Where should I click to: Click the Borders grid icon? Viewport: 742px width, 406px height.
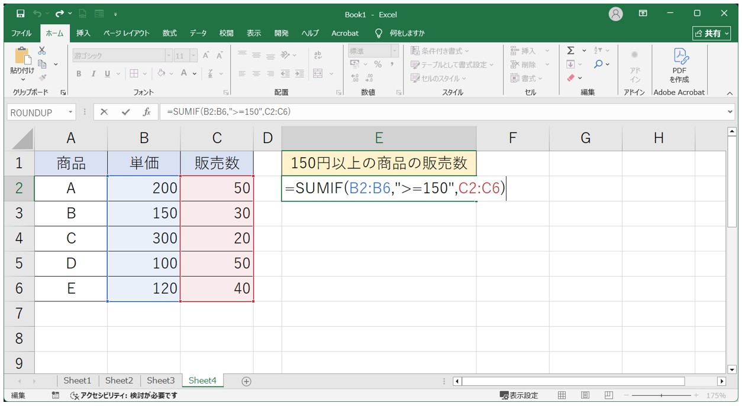click(x=134, y=74)
